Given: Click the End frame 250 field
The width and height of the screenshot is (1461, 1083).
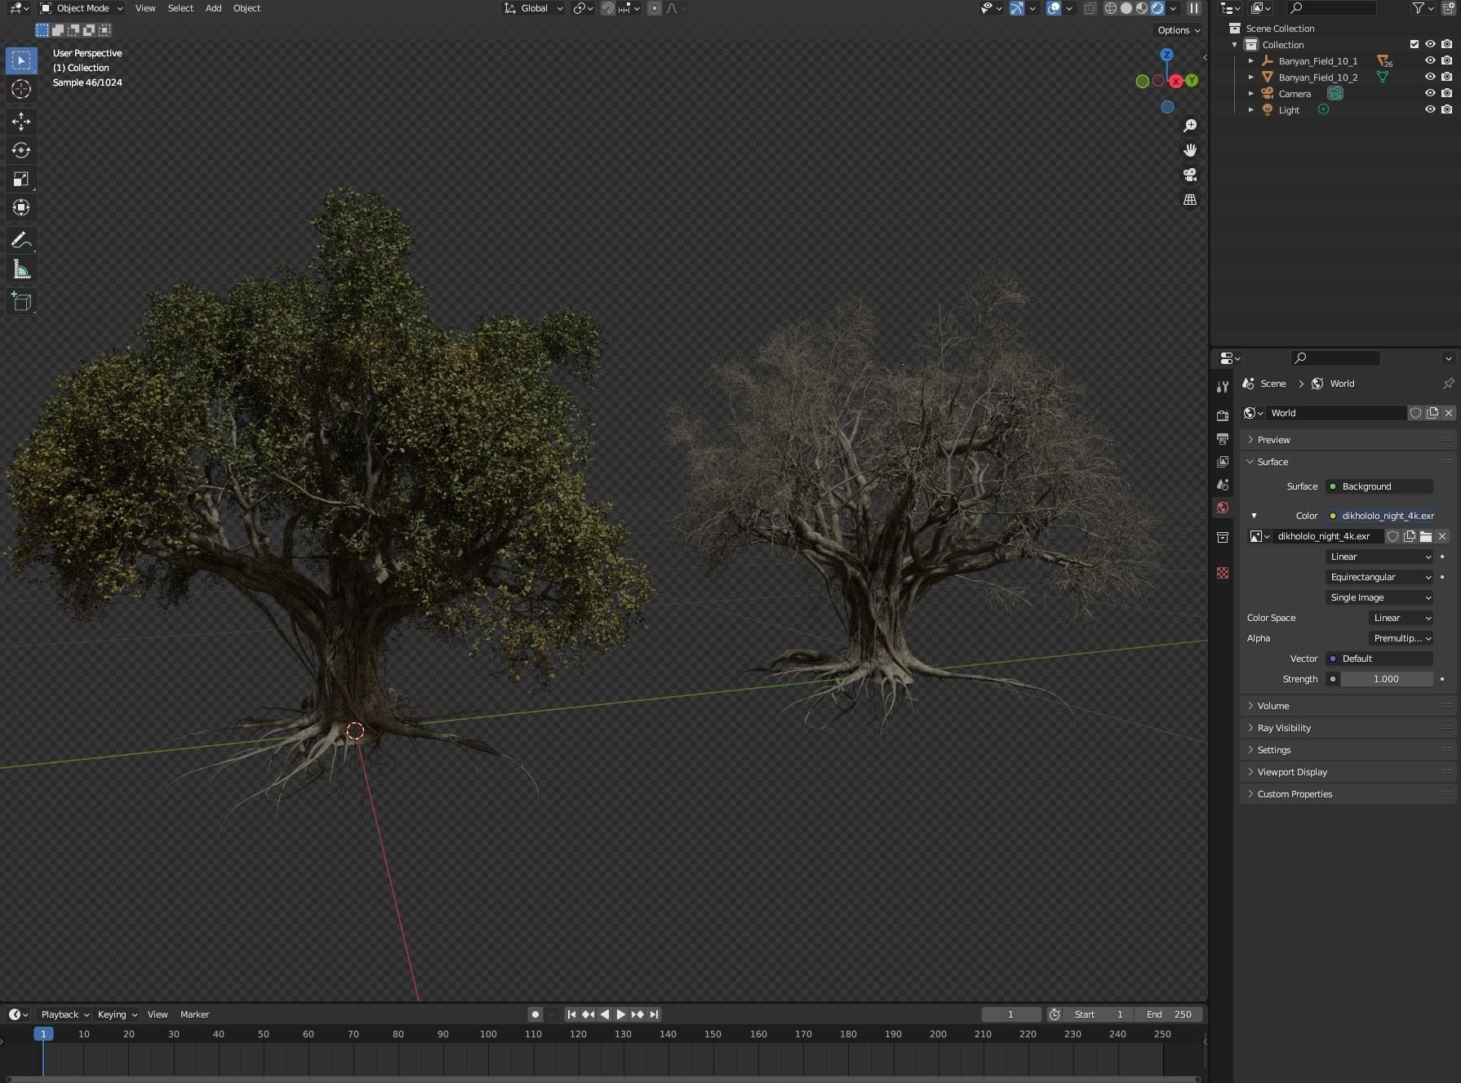Looking at the screenshot, I should coord(1169,1014).
